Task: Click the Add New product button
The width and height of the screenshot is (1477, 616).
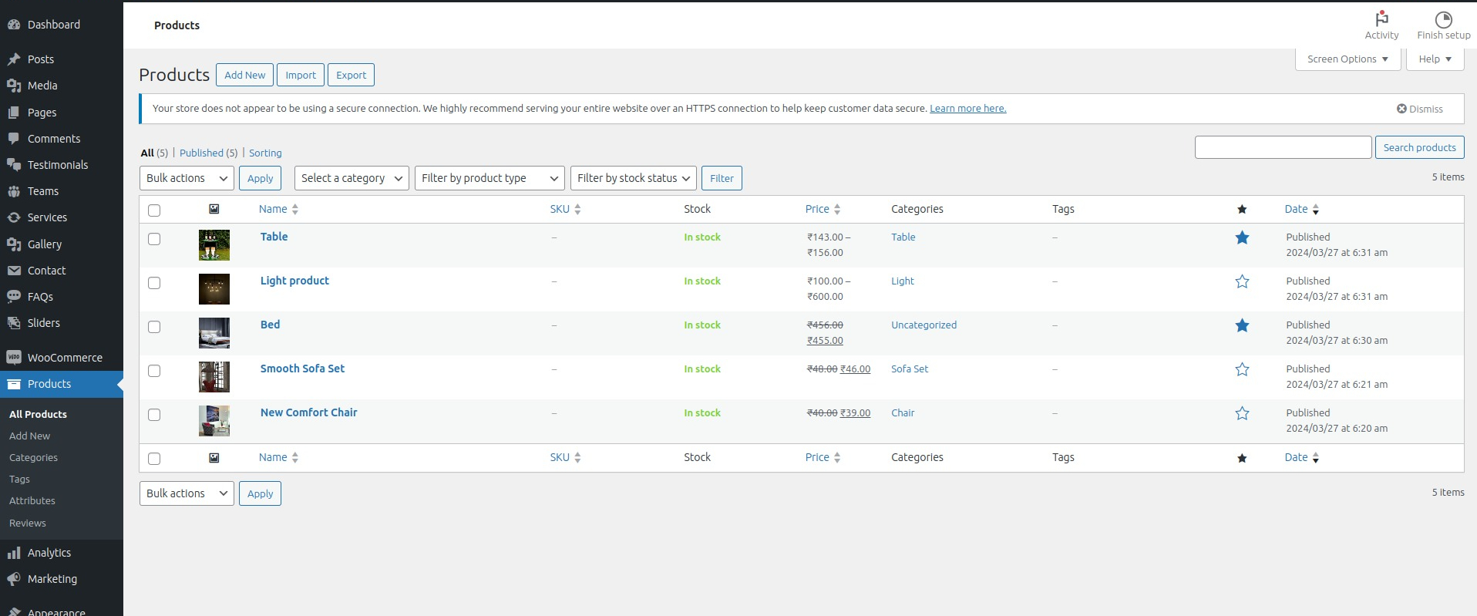Action: coord(244,75)
